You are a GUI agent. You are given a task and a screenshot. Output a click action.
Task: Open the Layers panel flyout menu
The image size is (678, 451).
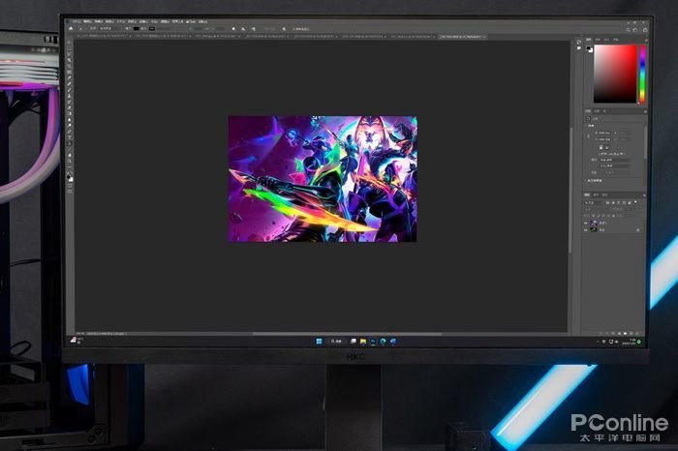click(x=645, y=195)
